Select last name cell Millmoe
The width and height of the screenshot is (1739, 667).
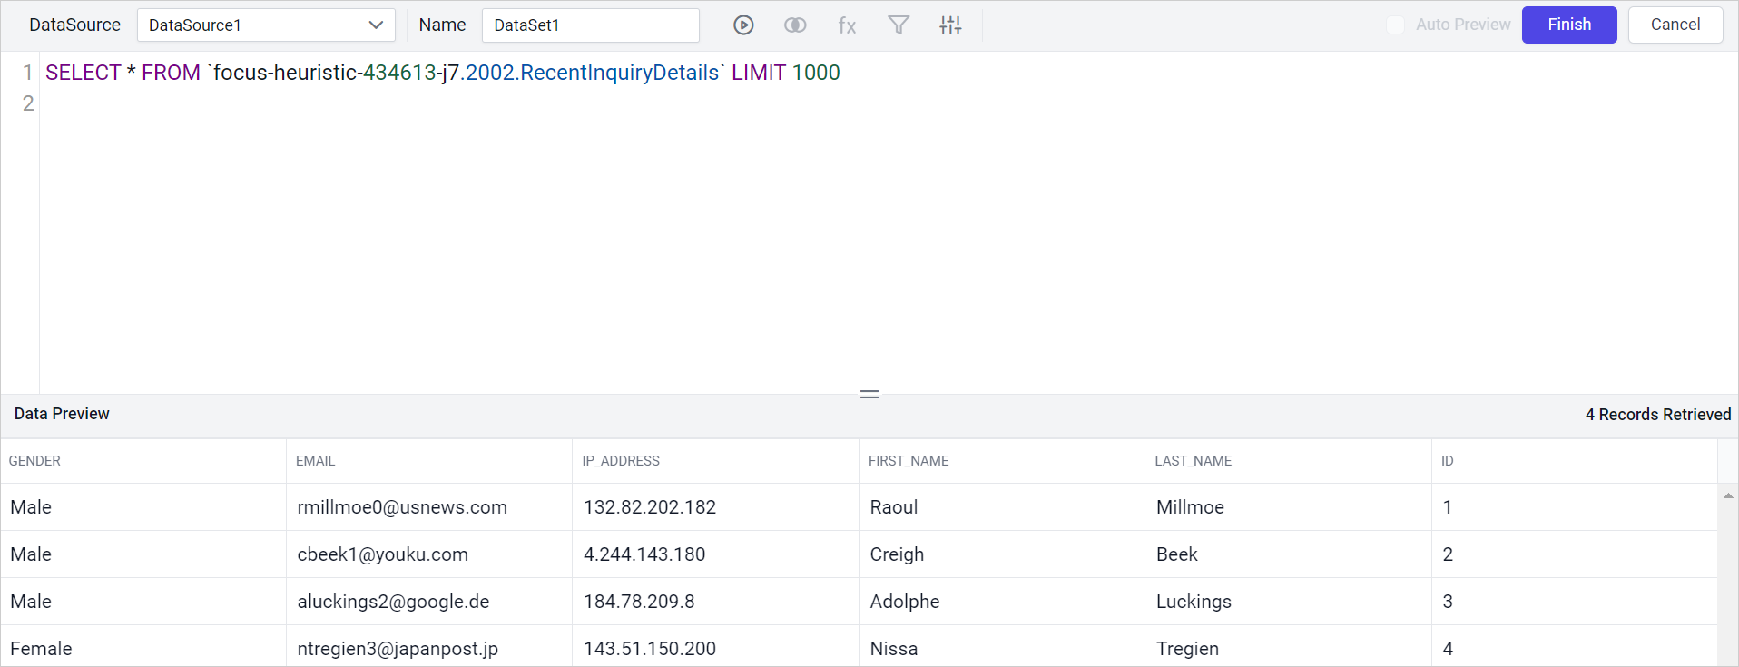tap(1288, 507)
